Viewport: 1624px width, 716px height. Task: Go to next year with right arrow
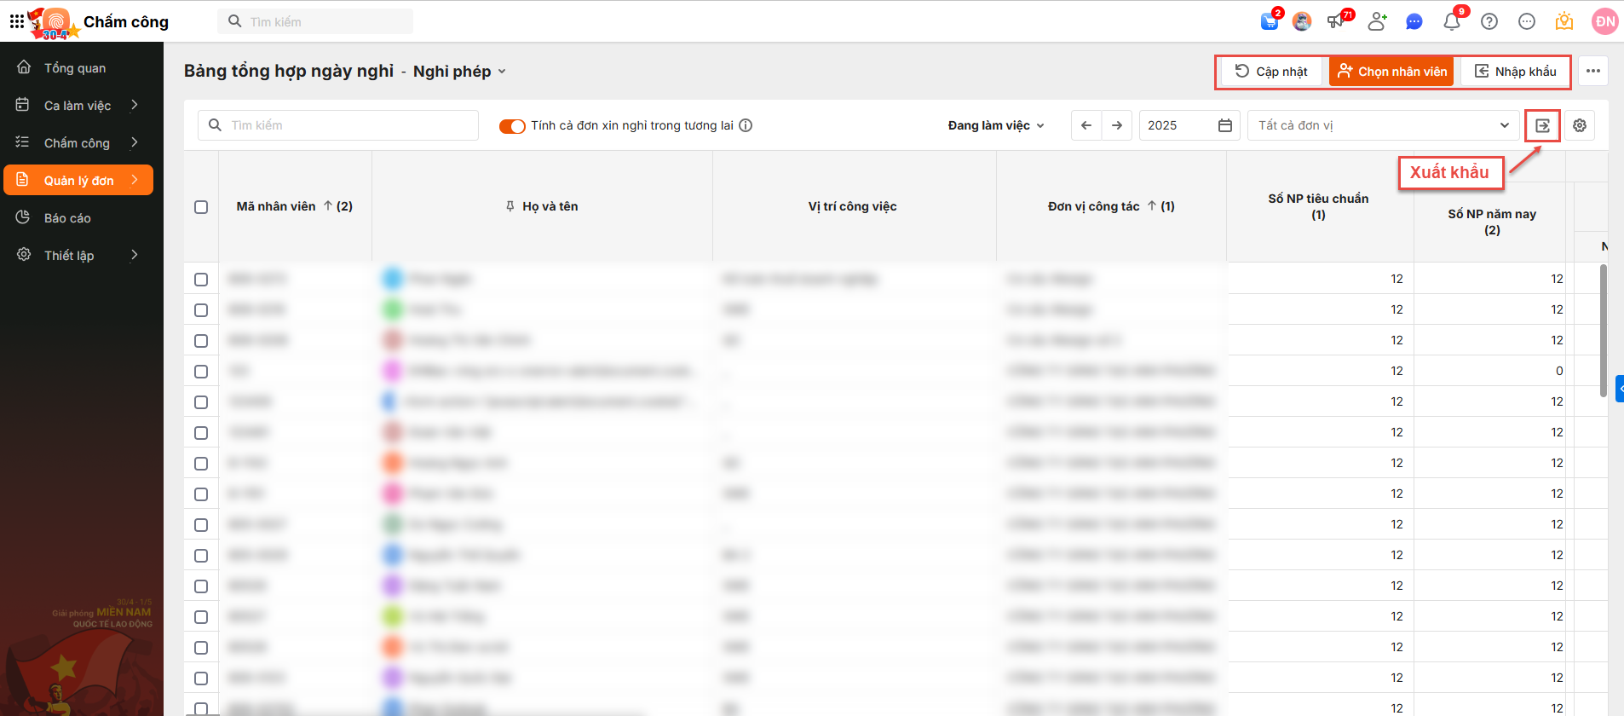click(x=1117, y=125)
